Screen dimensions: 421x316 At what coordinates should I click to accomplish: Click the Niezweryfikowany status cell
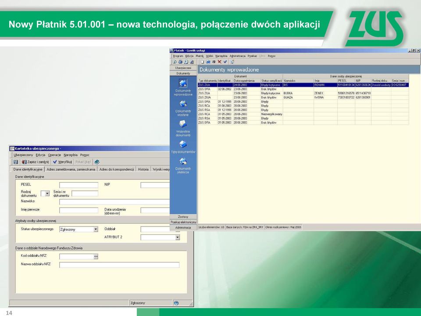click(271, 114)
